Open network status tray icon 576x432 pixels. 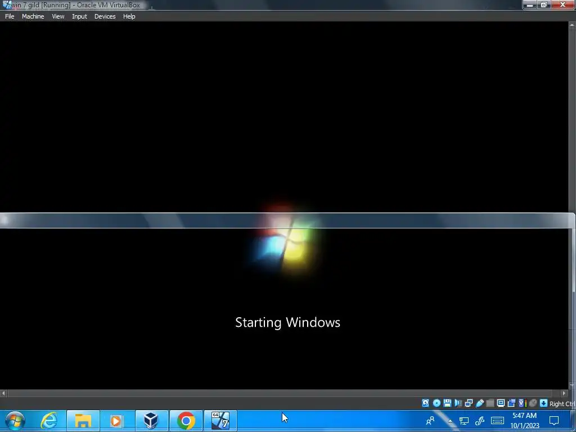pyautogui.click(x=464, y=421)
